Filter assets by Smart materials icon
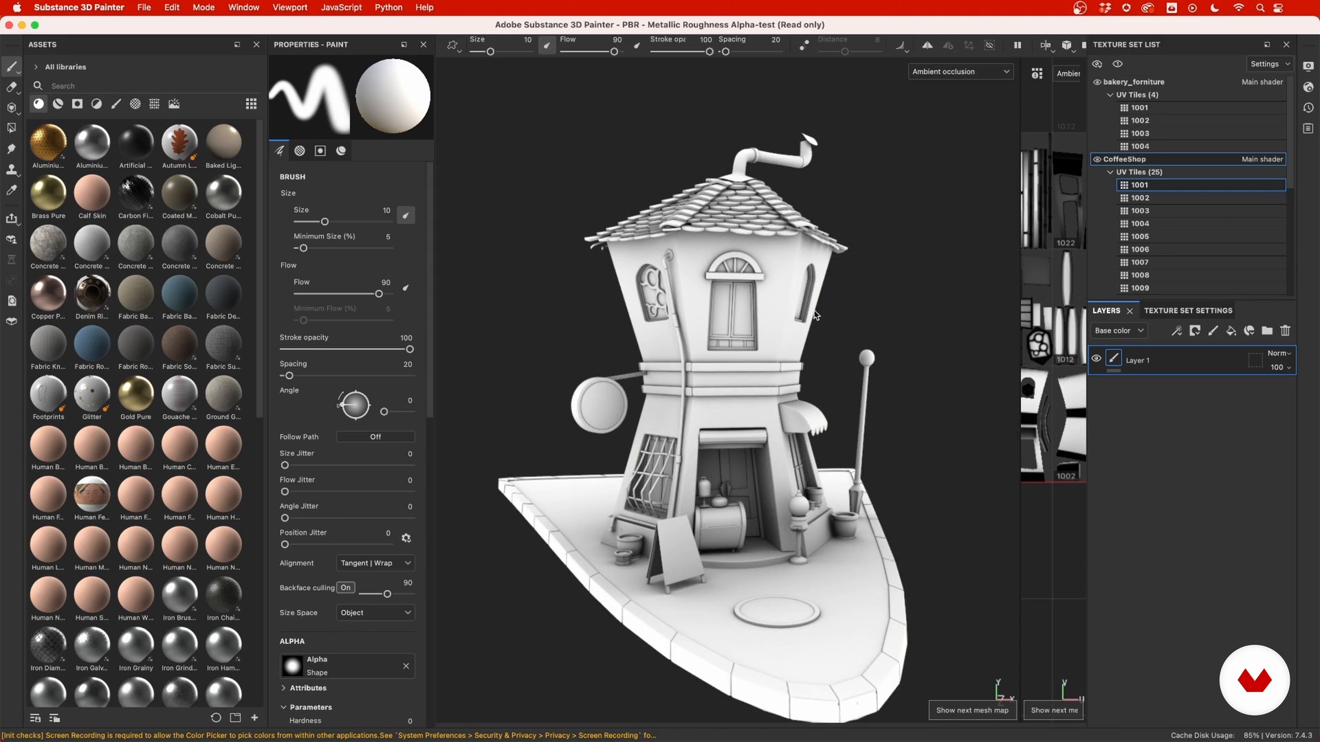This screenshot has height=742, width=1320. click(x=58, y=104)
